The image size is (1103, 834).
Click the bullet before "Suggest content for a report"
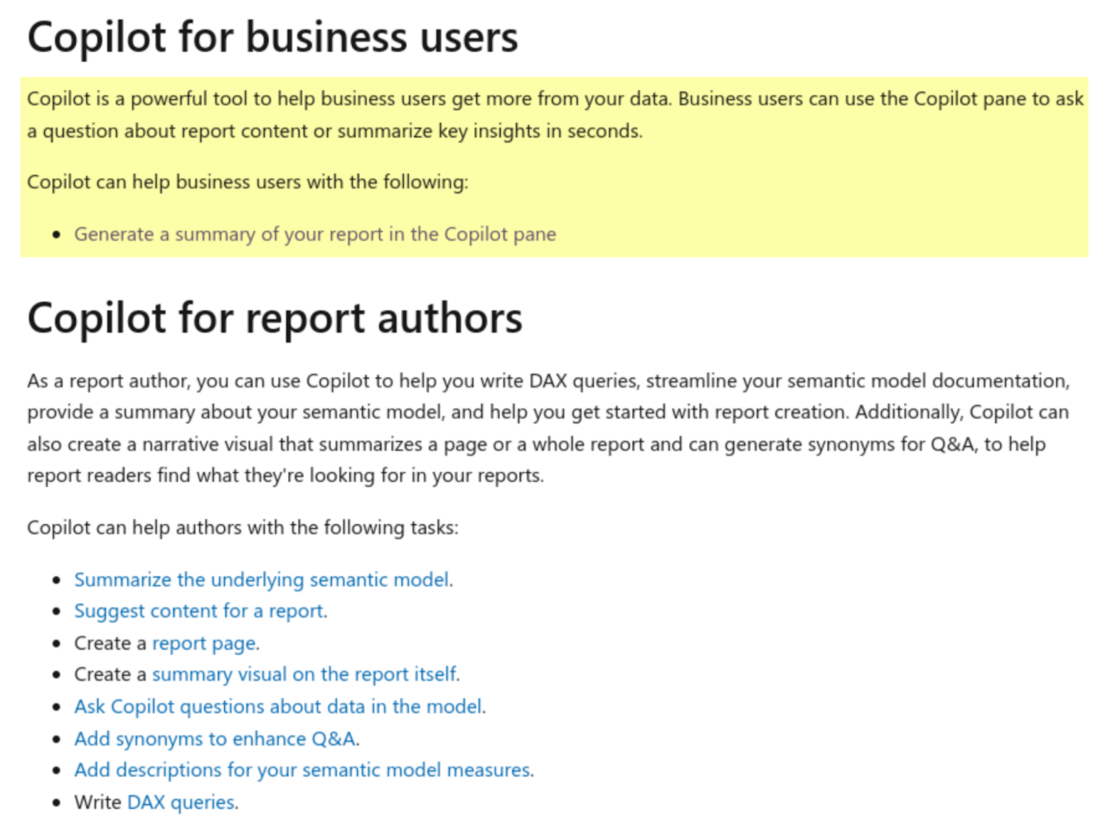click(57, 612)
